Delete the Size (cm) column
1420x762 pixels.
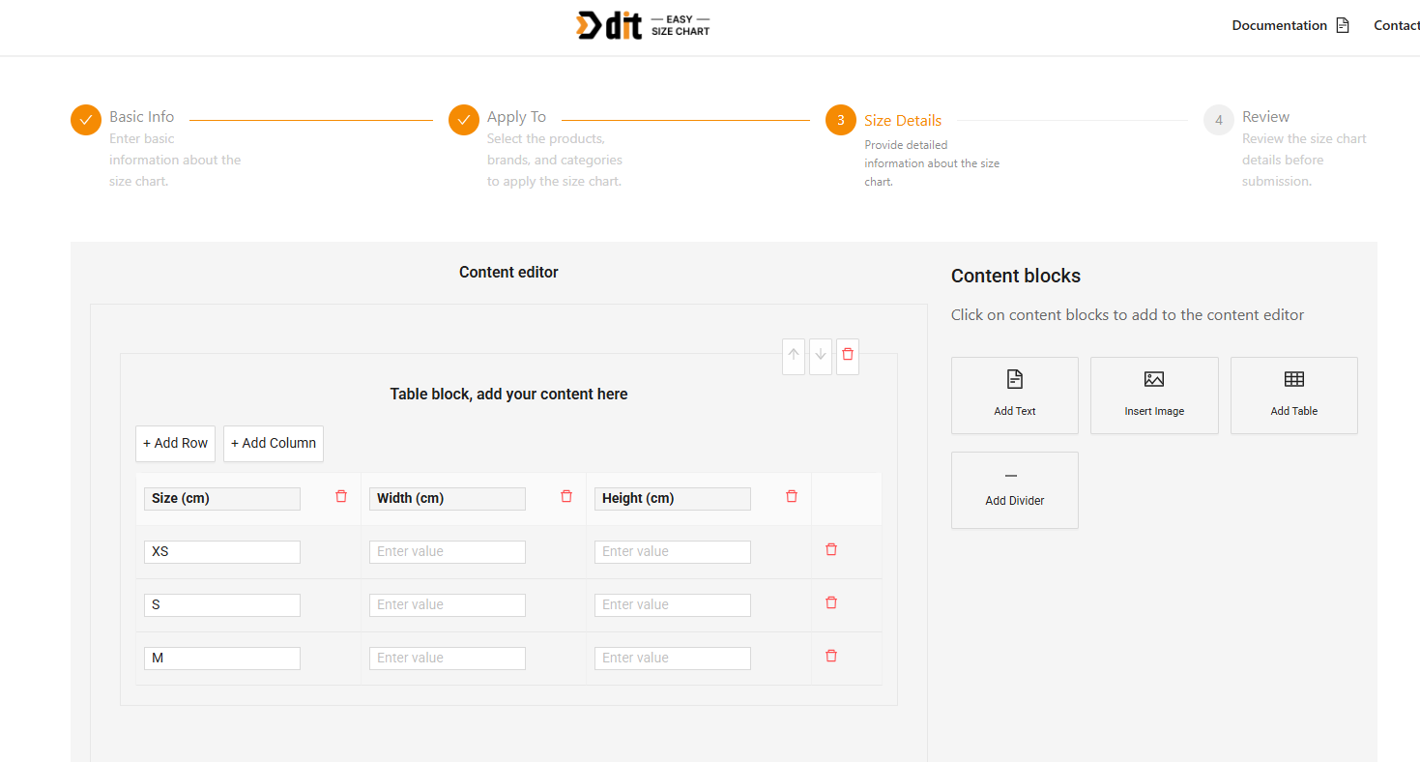pyautogui.click(x=340, y=496)
